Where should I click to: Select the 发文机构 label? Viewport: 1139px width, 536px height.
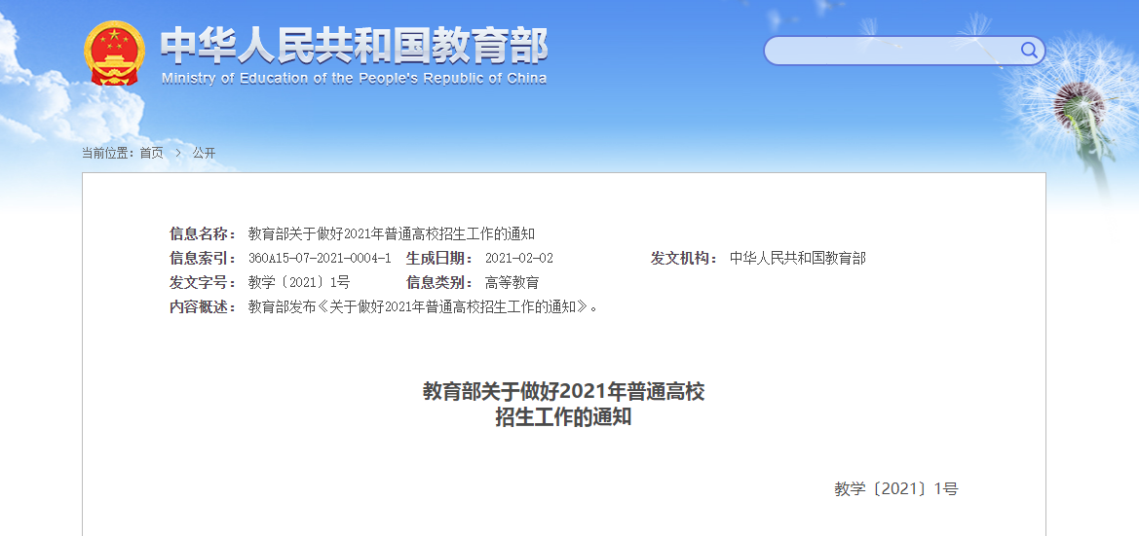pos(684,258)
